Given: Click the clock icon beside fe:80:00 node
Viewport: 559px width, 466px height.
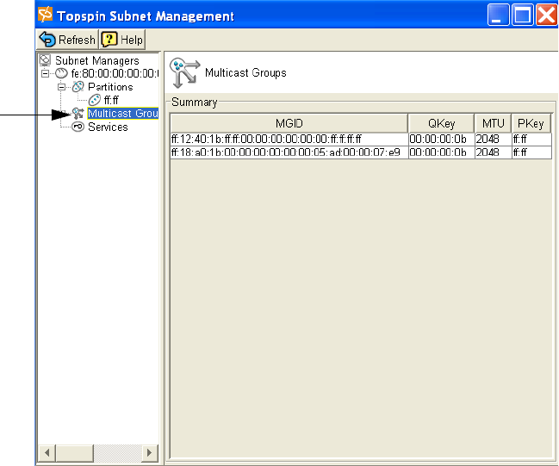Looking at the screenshot, I should coord(61,73).
